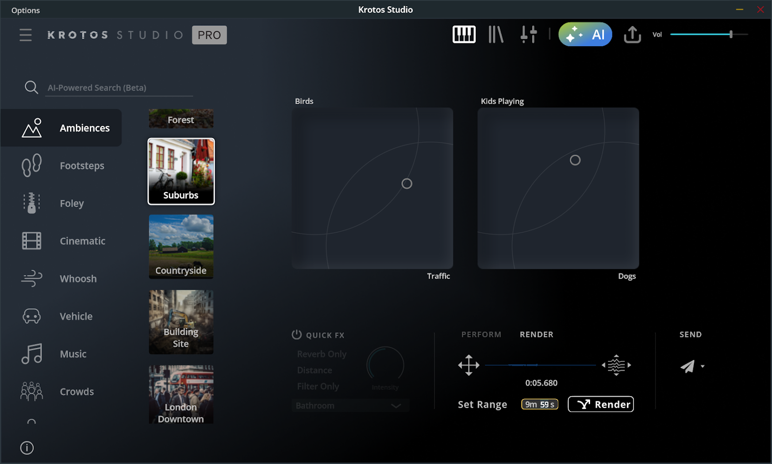
Task: Click the waveform variation icon
Action: pos(616,365)
